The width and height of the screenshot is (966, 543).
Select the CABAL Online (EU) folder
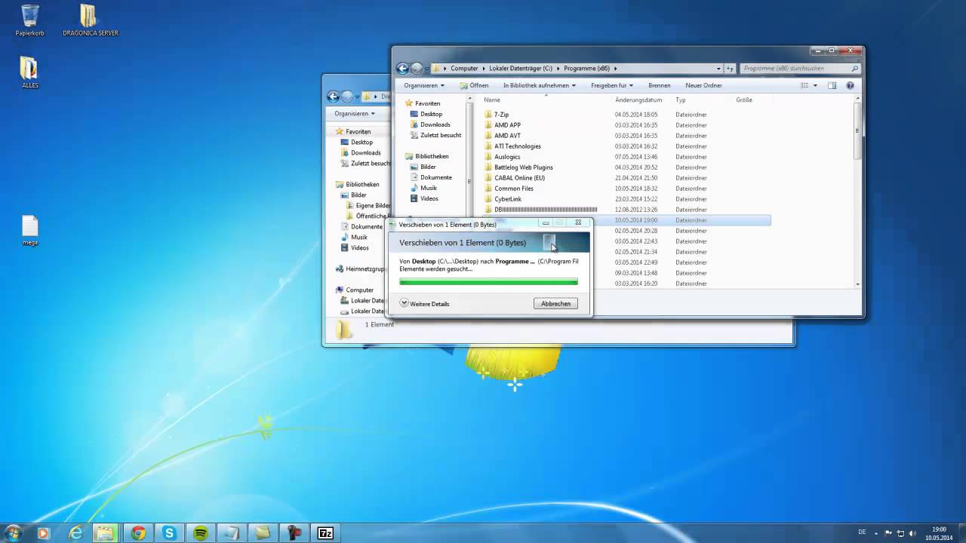pos(519,178)
